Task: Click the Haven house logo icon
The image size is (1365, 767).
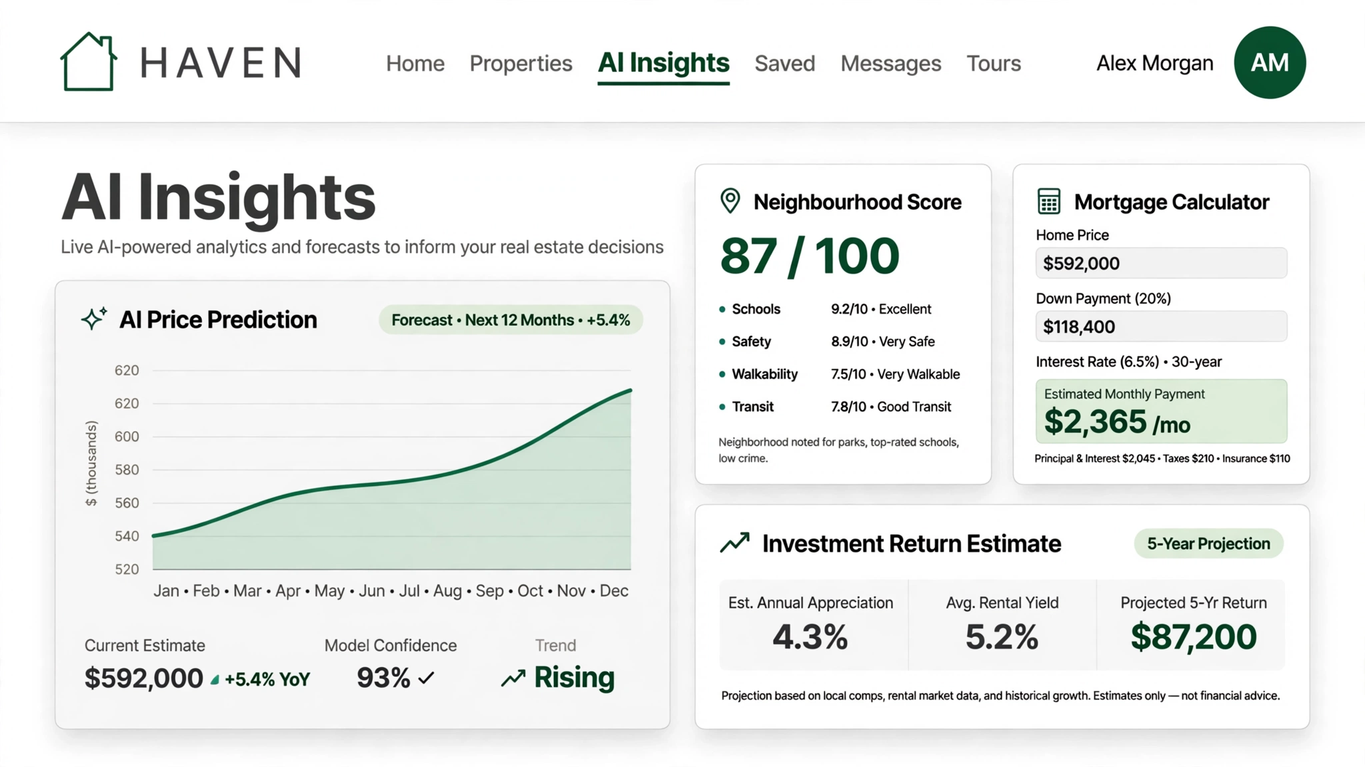Action: 89,61
